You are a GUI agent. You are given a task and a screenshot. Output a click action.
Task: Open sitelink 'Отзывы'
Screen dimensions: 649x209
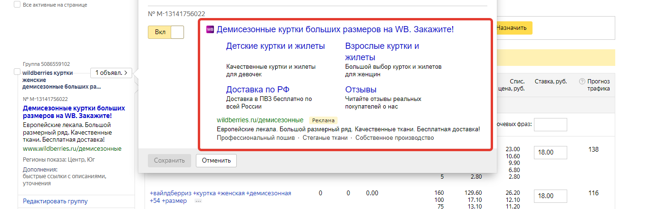(x=361, y=90)
